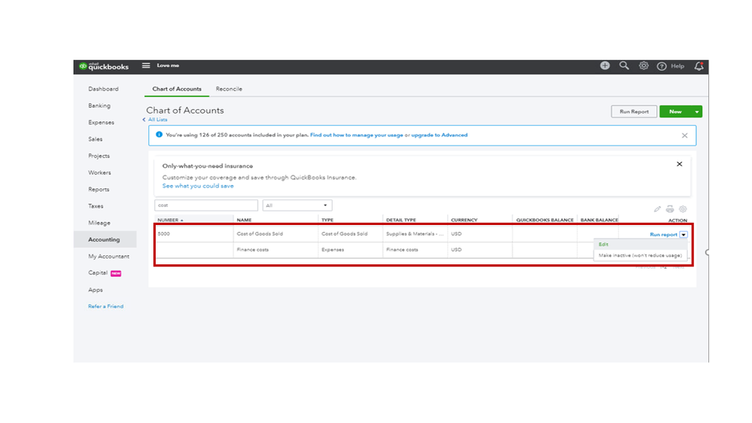
Task: Click the pencil batch-edit icon above table
Action: (x=657, y=209)
